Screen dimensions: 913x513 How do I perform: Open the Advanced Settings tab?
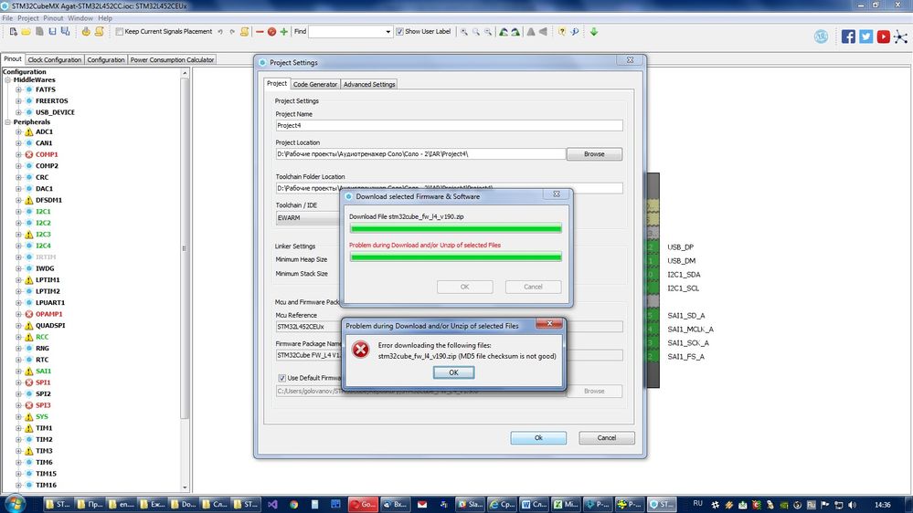pos(369,84)
